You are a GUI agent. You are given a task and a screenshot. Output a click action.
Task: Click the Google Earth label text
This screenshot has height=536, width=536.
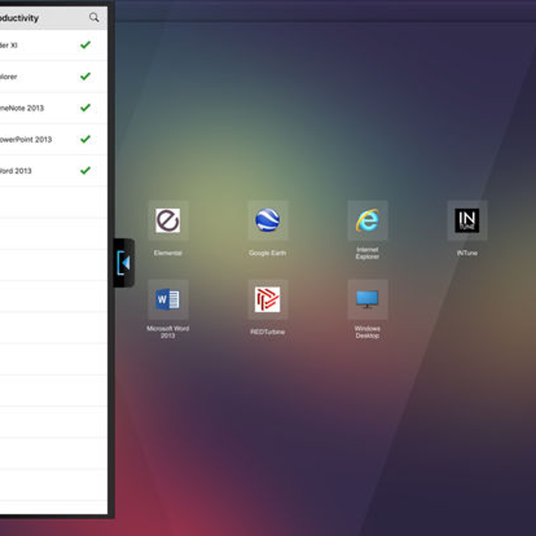(x=267, y=253)
